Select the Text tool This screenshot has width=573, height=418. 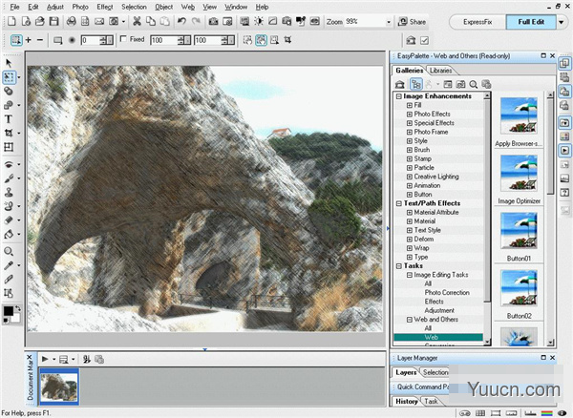(9, 119)
